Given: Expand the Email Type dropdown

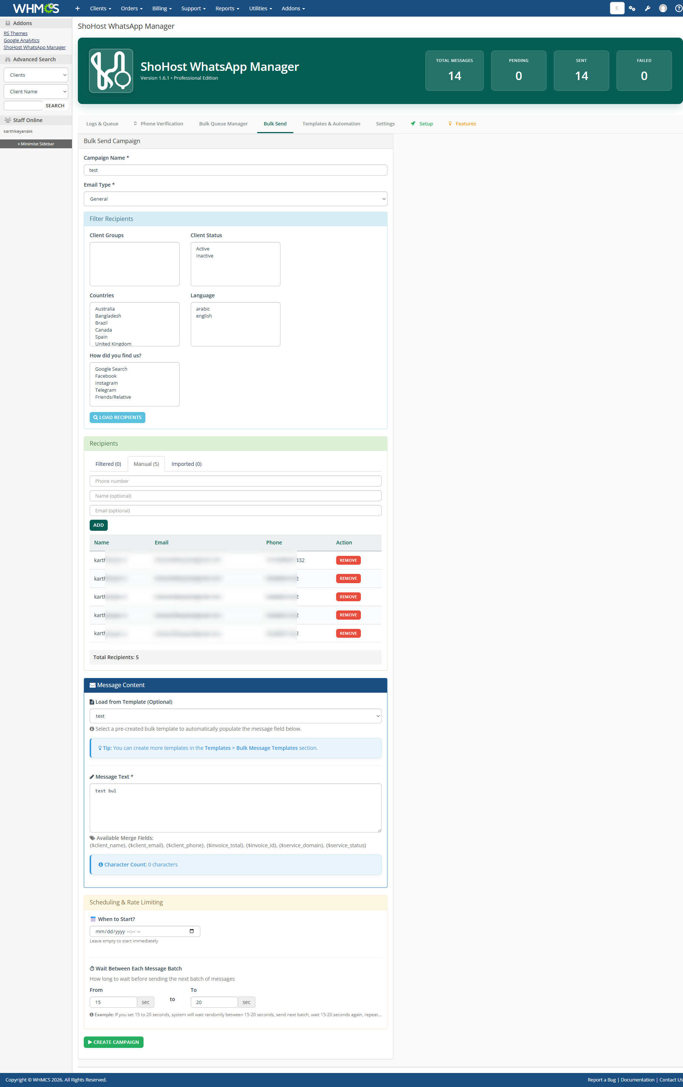Looking at the screenshot, I should tap(235, 199).
